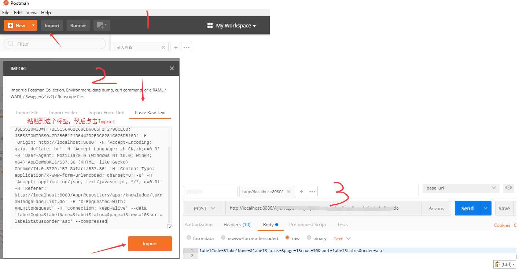Switch to Import File tab
The height and width of the screenshot is (270, 519).
tap(27, 113)
